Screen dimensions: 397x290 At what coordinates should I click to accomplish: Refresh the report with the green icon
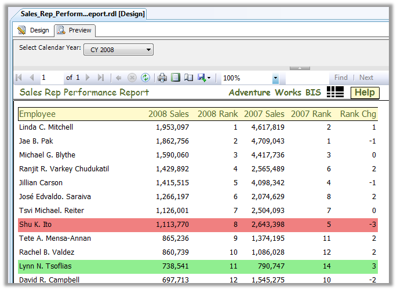click(x=145, y=78)
